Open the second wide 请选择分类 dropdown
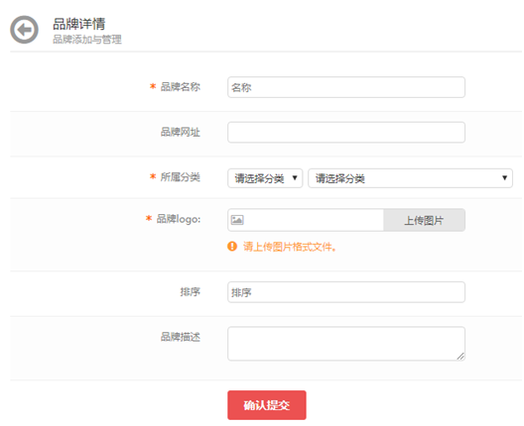 coord(411,178)
